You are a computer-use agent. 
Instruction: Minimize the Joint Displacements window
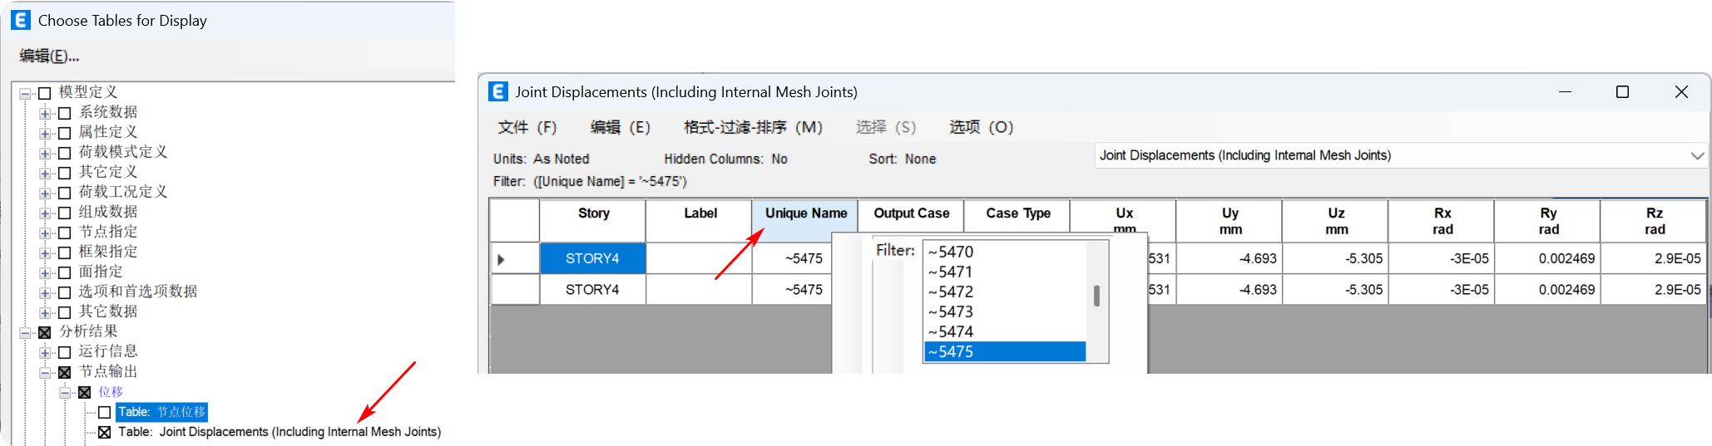tap(1564, 91)
